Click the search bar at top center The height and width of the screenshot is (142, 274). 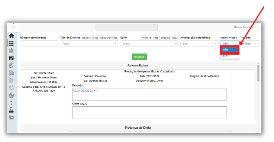(127, 27)
